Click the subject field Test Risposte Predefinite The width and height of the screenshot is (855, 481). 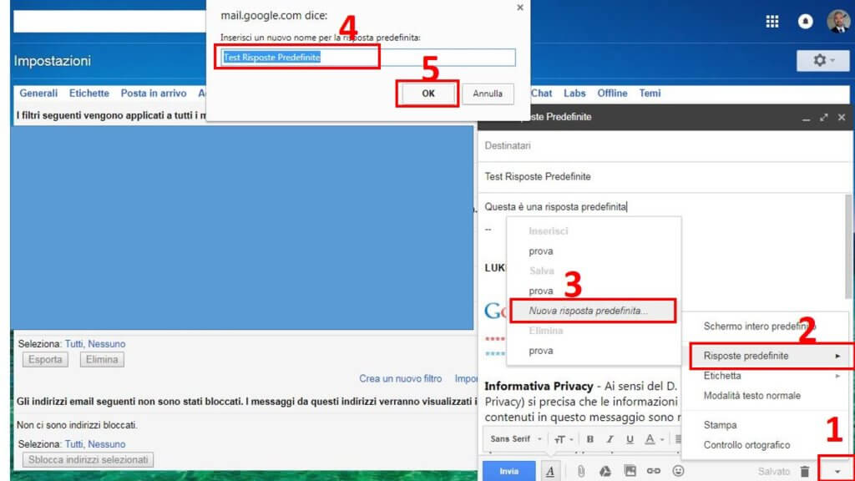[x=664, y=177]
